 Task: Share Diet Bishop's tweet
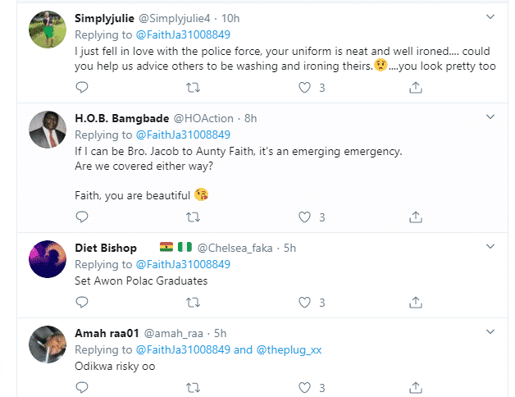coord(416,301)
